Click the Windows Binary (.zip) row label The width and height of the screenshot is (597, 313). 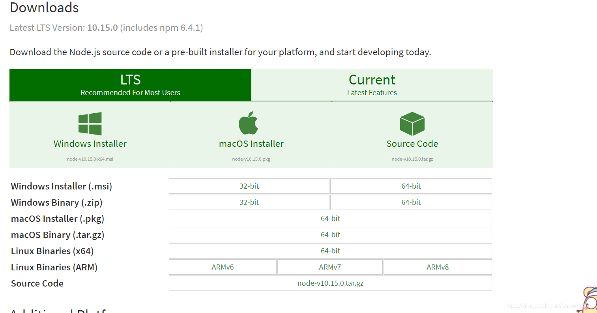[57, 202]
